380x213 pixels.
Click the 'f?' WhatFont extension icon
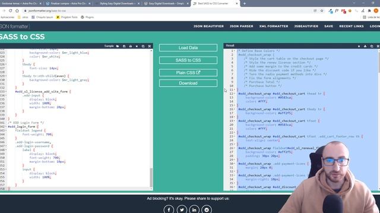pyautogui.click(x=337, y=11)
